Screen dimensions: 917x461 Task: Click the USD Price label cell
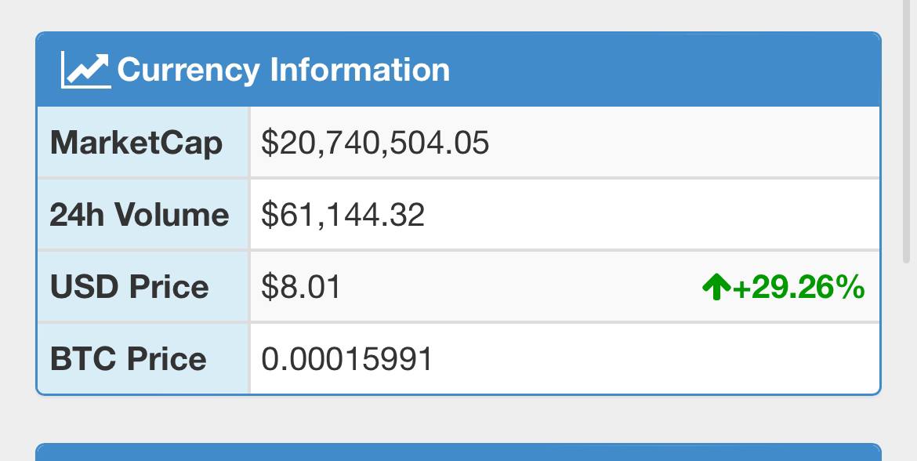[x=143, y=287]
